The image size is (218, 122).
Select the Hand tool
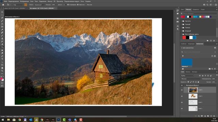(2, 68)
